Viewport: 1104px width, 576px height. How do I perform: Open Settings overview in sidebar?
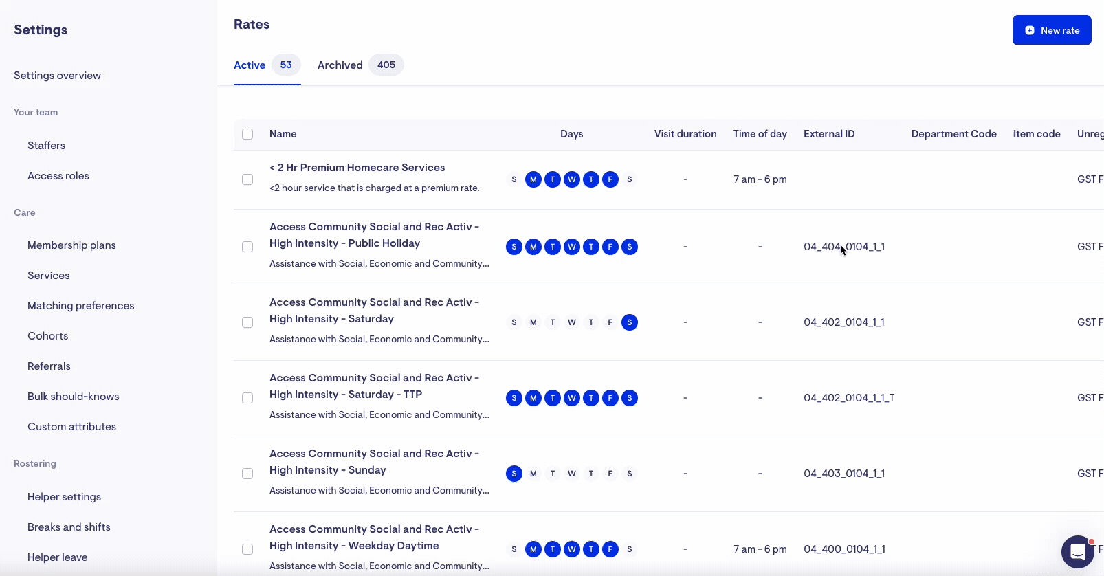pos(57,76)
